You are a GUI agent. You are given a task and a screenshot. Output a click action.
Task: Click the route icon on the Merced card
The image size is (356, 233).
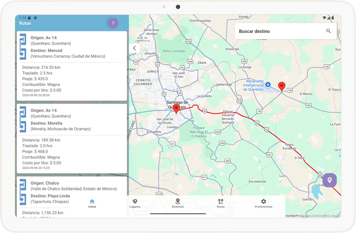tap(23, 47)
